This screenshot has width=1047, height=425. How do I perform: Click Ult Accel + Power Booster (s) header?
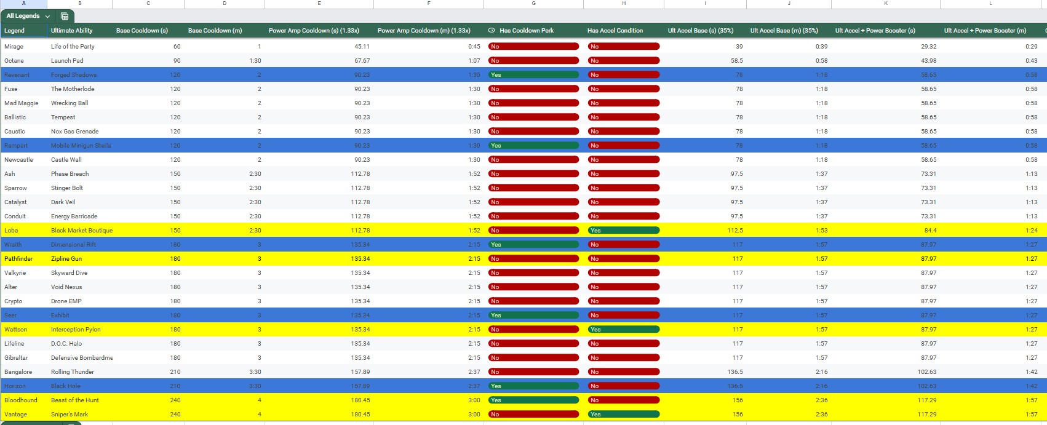886,30
